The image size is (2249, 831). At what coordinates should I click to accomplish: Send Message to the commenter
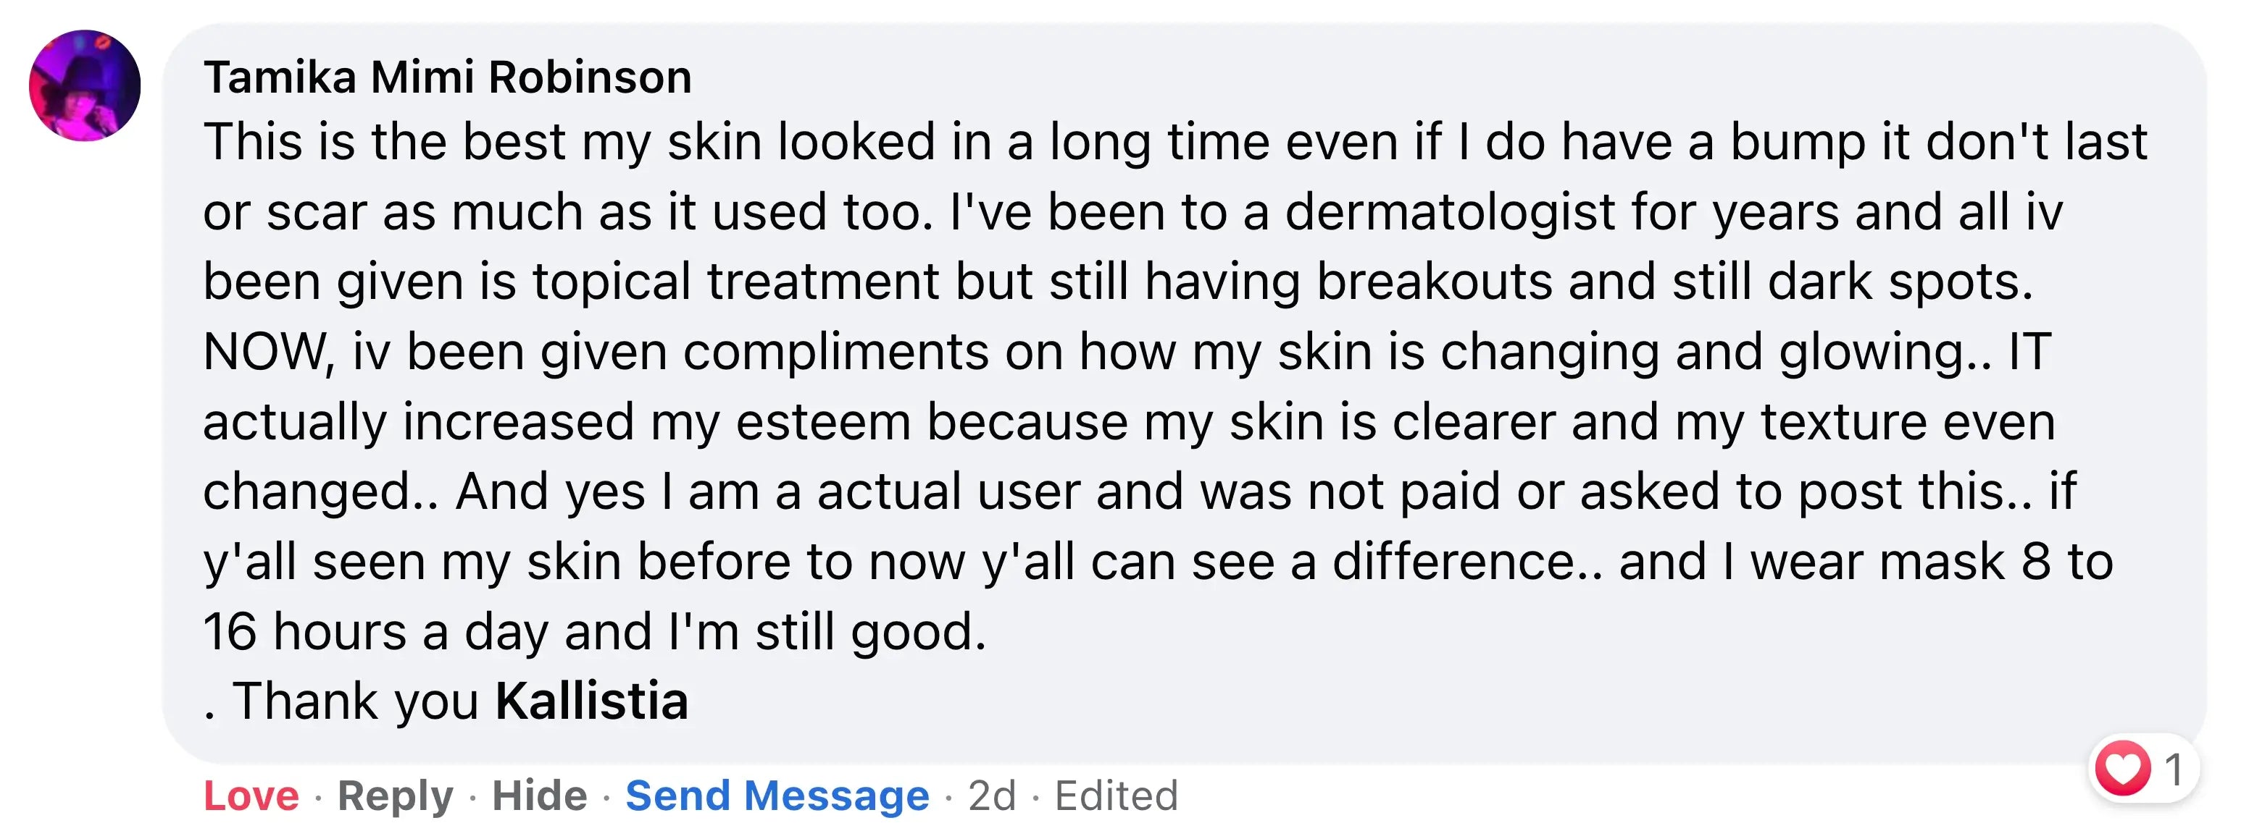777,794
